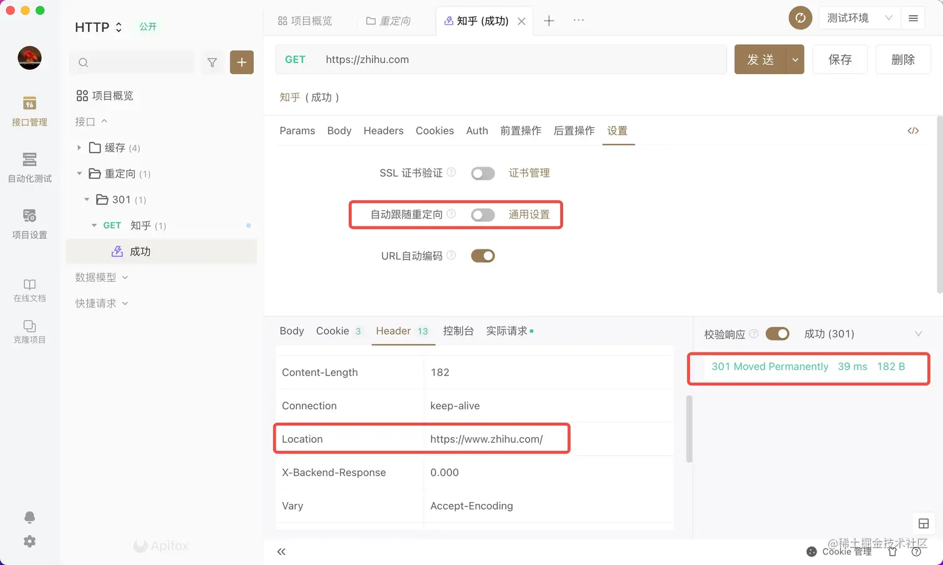This screenshot has height=565, width=943.
Task: Open the hamburger menu at top right
Action: (913, 18)
